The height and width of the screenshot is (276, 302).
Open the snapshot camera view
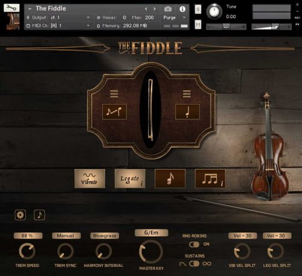(x=168, y=9)
